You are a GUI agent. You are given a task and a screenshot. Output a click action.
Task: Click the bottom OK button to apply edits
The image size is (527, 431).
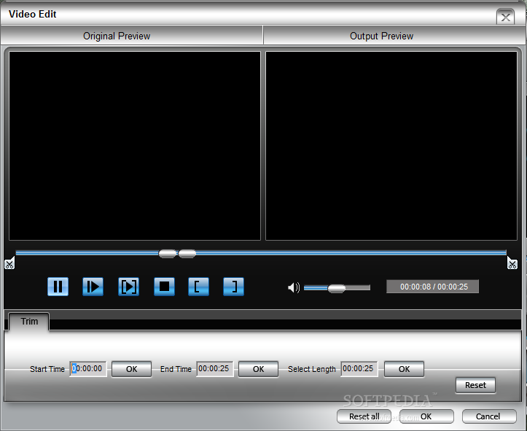coord(426,416)
